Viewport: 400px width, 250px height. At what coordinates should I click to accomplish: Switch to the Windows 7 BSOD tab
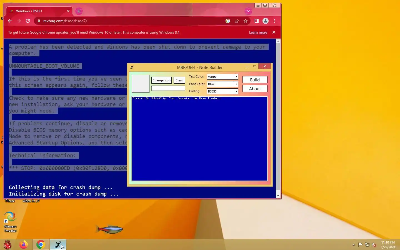click(39, 11)
